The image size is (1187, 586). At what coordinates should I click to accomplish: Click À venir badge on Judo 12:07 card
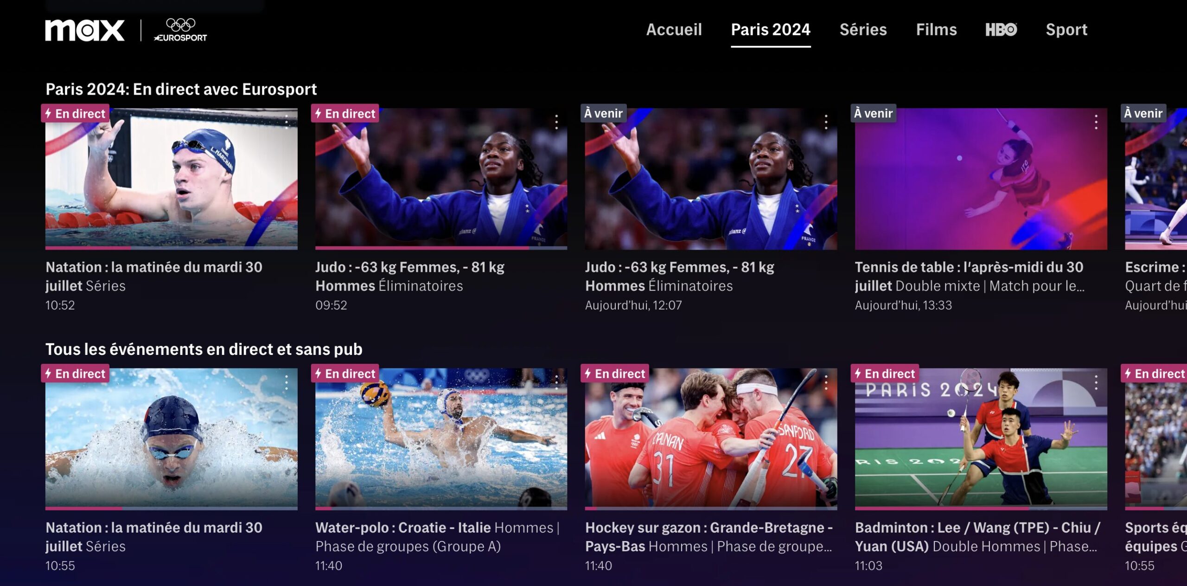pos(604,113)
